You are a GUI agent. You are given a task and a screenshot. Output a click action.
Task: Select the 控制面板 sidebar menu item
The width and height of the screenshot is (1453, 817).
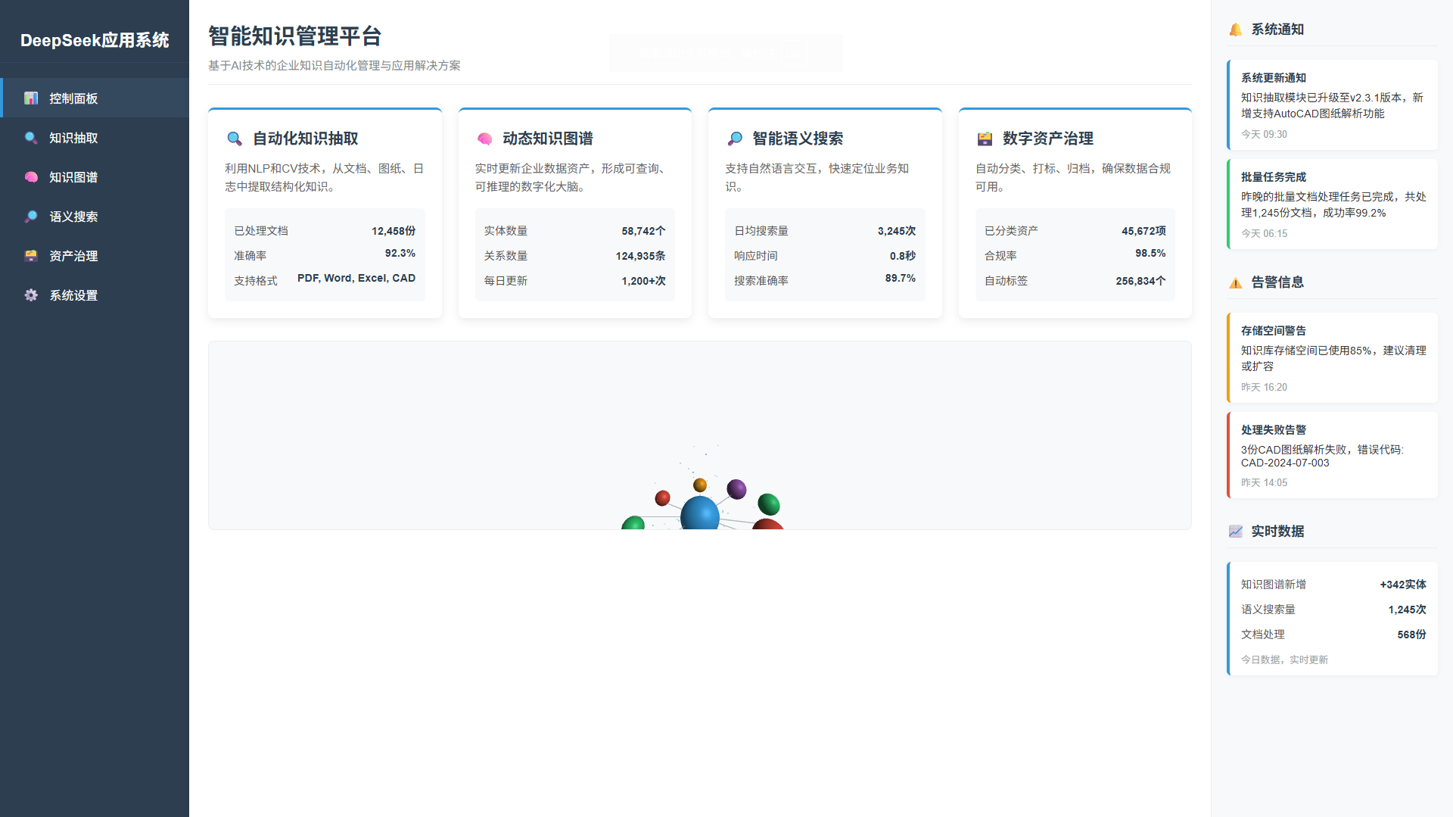click(x=73, y=98)
